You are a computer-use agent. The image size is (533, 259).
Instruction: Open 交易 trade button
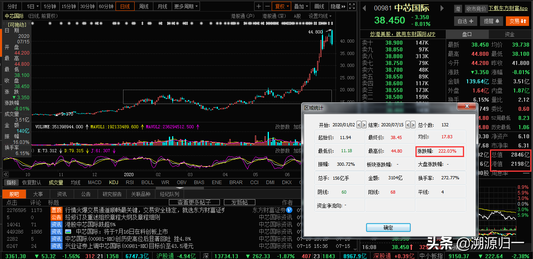point(517,21)
